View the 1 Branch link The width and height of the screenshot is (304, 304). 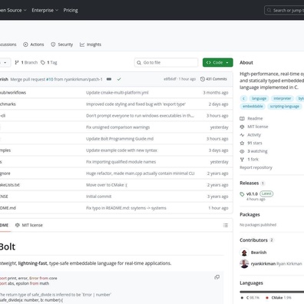[26, 62]
